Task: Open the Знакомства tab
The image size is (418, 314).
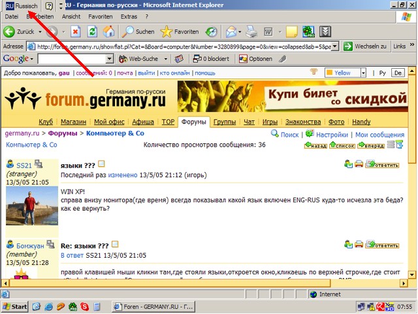Action: click(303, 122)
